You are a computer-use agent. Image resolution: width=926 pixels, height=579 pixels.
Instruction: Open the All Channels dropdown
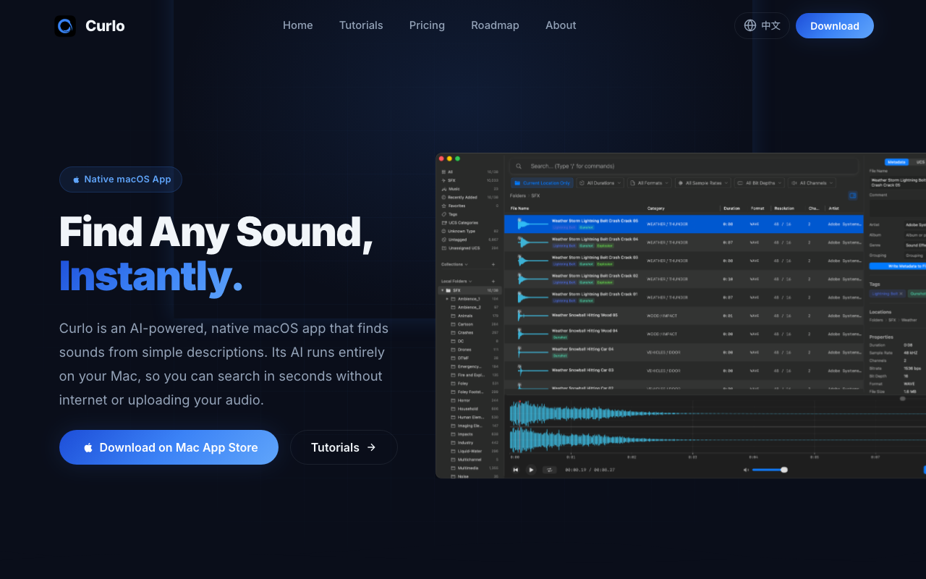click(812, 183)
